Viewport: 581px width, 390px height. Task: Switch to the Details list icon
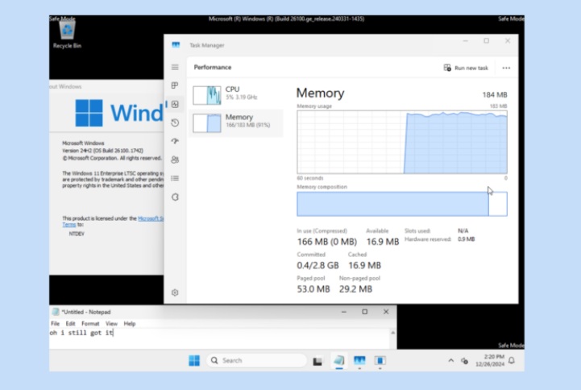pyautogui.click(x=175, y=178)
